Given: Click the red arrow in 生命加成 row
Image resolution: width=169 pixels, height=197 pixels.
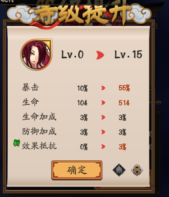Looking at the screenshot, I should [x=103, y=117].
